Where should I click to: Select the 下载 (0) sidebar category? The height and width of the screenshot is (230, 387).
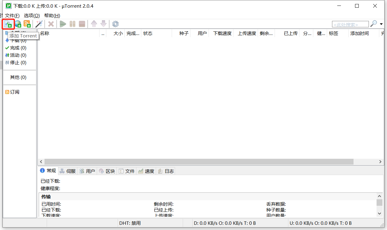tap(16, 41)
